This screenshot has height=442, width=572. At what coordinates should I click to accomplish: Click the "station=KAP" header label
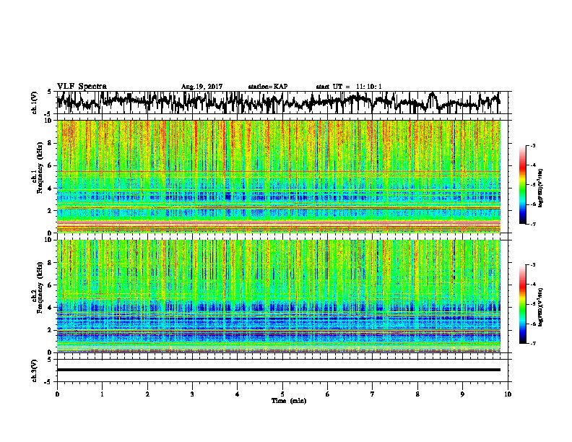[x=268, y=87]
